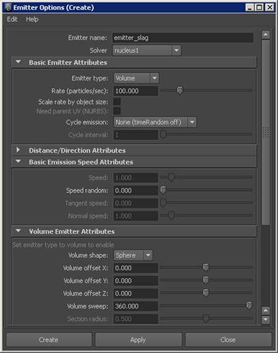Image resolution: width=278 pixels, height=353 pixels.
Task: Collapse Basic Emitter Attributes section
Action: tap(19, 62)
